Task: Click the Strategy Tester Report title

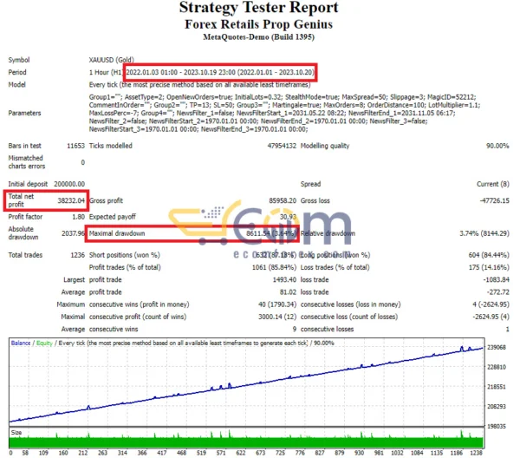Action: [260, 9]
